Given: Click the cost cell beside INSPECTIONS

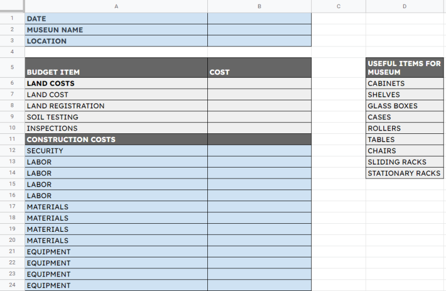Looking at the screenshot, I should click(260, 128).
